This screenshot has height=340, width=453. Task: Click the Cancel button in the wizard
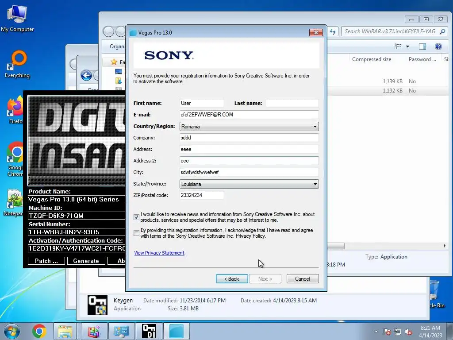(x=303, y=279)
